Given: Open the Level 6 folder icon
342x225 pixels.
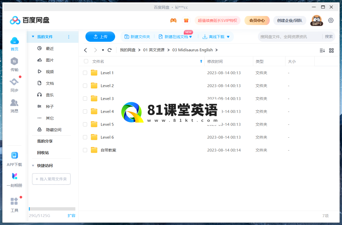Looking at the screenshot, I should [94, 137].
